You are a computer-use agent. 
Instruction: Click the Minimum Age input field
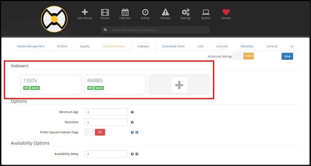106,112
